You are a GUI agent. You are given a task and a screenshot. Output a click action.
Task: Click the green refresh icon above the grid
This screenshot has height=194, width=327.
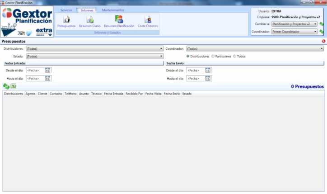point(6,86)
